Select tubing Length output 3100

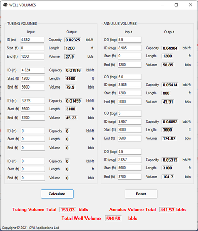click(70, 109)
